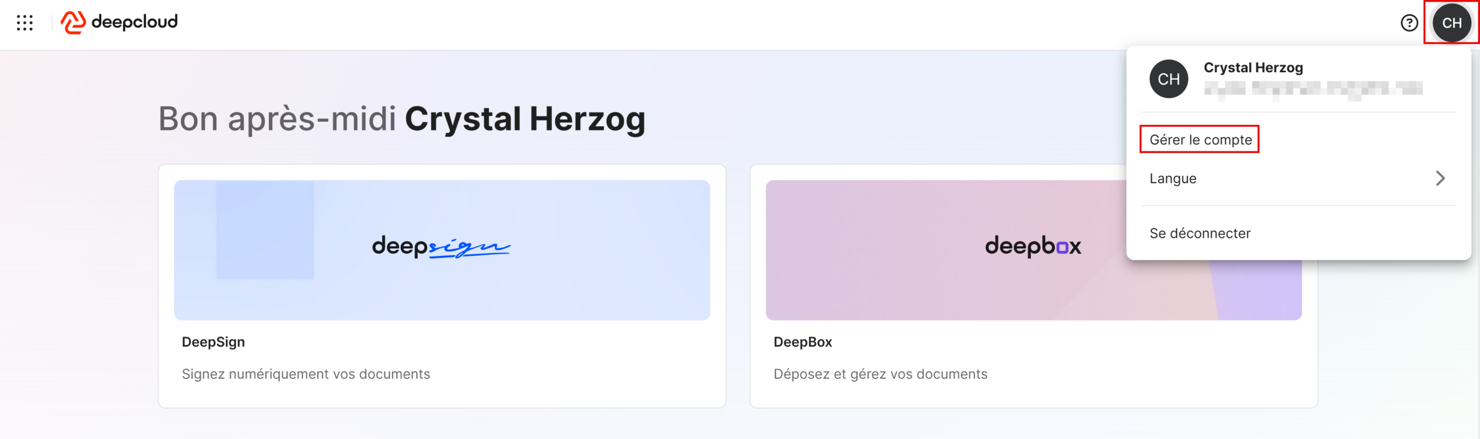The height and width of the screenshot is (439, 1480).
Task: Click the CH avatar in top bar
Action: (x=1451, y=23)
